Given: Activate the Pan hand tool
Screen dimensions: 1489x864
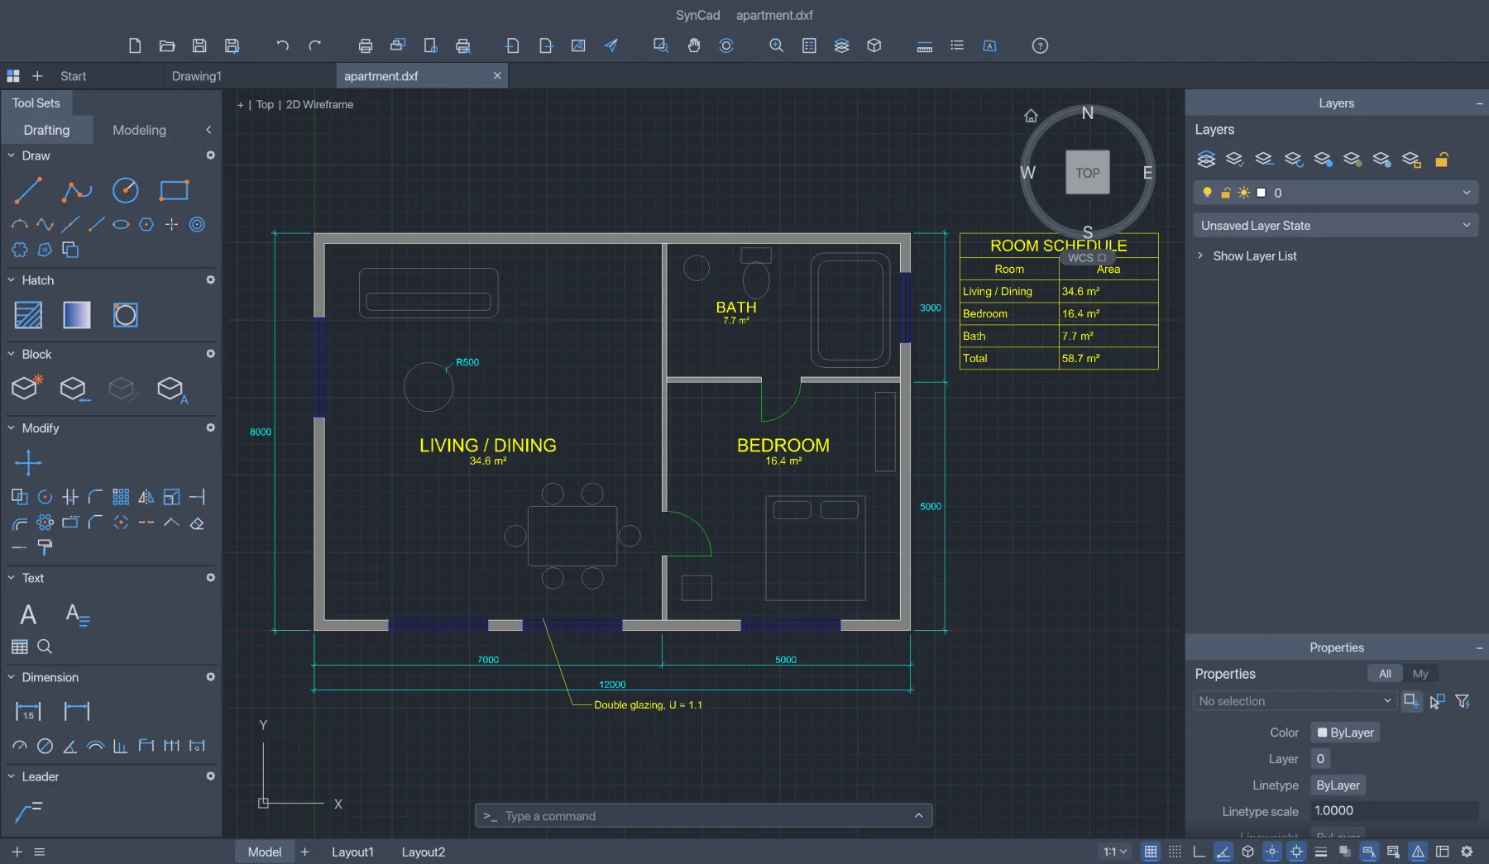Looking at the screenshot, I should 693,45.
